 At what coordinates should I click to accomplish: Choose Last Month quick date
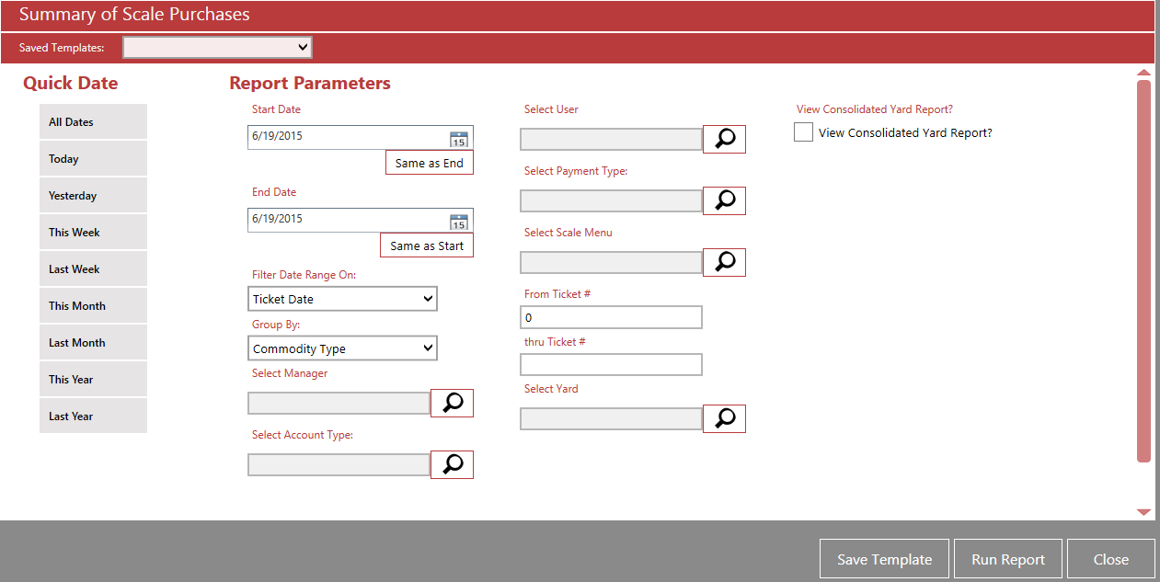tap(93, 342)
